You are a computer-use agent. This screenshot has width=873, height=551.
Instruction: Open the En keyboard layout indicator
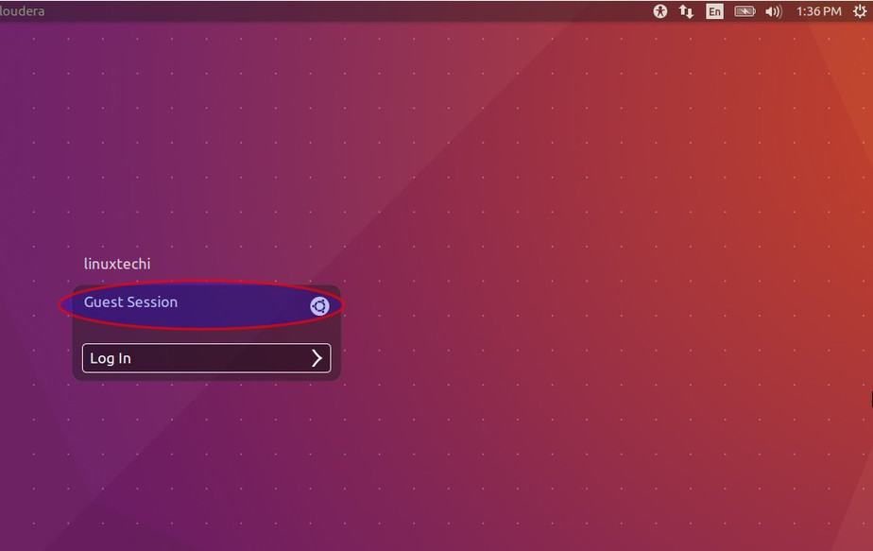pos(714,11)
